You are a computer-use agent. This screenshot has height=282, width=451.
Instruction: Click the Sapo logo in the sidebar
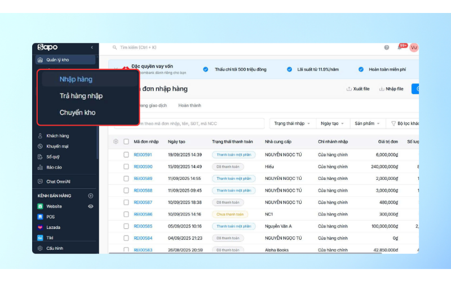tap(48, 47)
